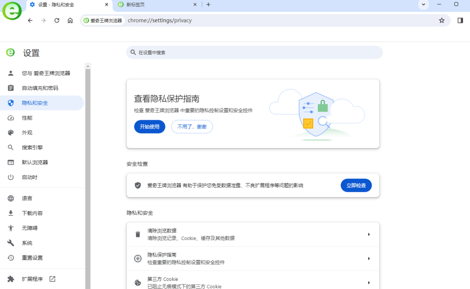Screen dimensions: 470x289
Task: Select 外观 in the settings sidebar
Action: coord(27,132)
